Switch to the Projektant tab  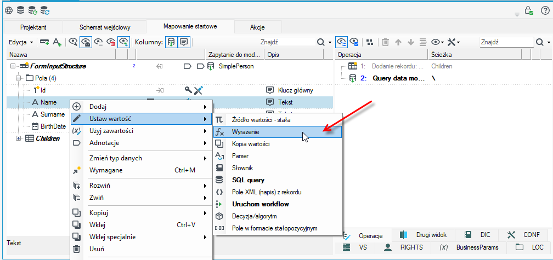[x=33, y=27]
